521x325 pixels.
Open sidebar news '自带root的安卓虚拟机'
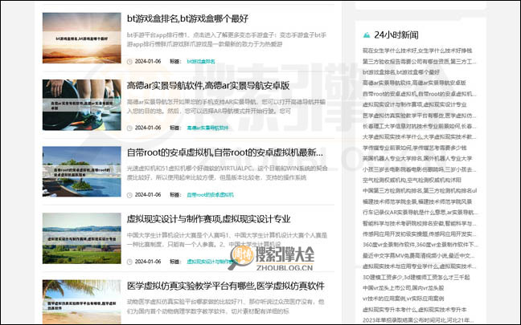pyautogui.click(x=420, y=94)
